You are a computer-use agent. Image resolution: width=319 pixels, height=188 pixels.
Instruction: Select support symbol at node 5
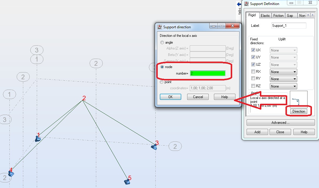tap(127, 182)
